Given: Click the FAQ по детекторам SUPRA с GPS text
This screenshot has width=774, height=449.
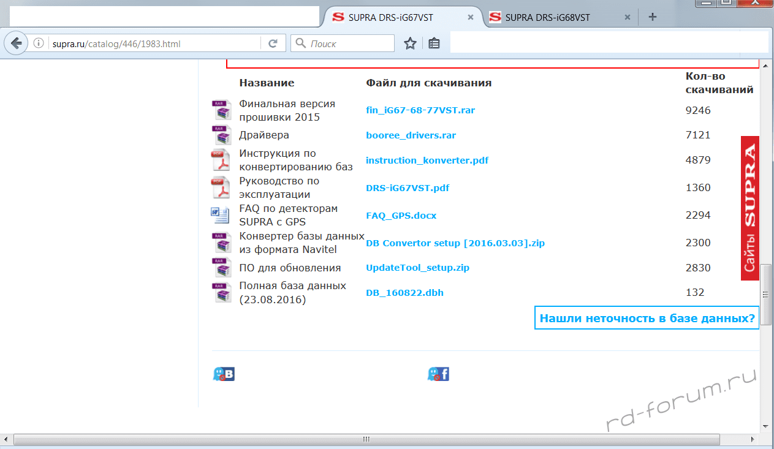Looking at the screenshot, I should click(x=288, y=216).
